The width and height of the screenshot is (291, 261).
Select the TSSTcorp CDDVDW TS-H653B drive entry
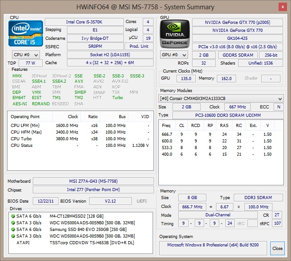click(81, 243)
